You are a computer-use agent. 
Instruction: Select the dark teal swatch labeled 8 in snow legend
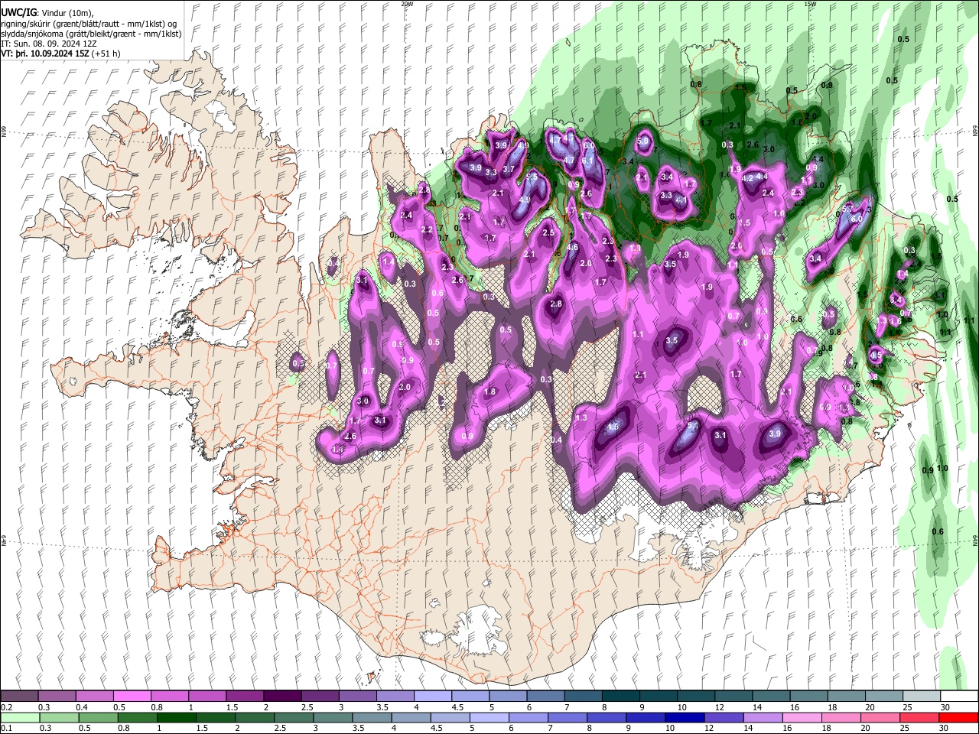click(620, 697)
